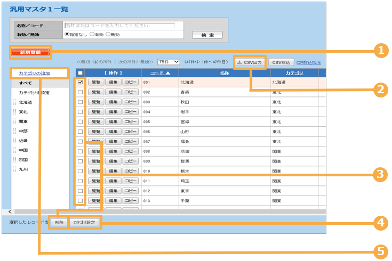Click the CSV出力 download button
Image resolution: width=392 pixels, height=261 pixels.
click(250, 62)
